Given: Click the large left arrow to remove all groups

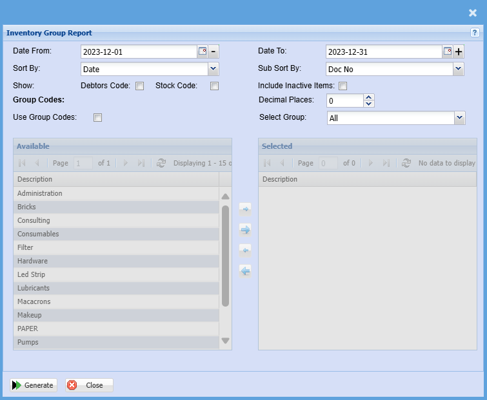Looking at the screenshot, I should point(245,271).
